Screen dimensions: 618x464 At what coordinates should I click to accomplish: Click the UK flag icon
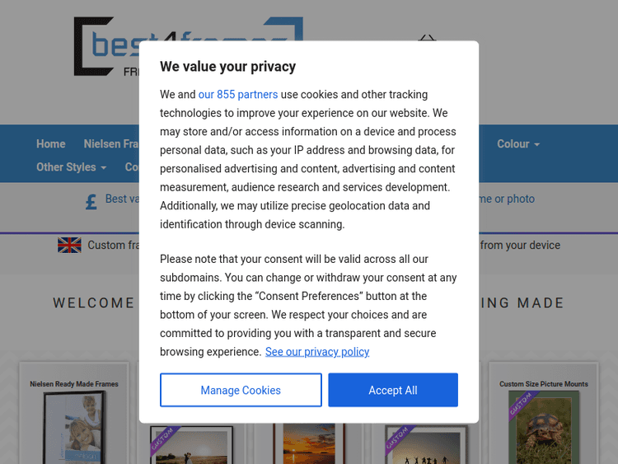[69, 245]
